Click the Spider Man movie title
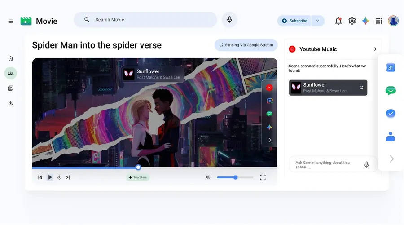This screenshot has height=225, width=404. [x=97, y=45]
